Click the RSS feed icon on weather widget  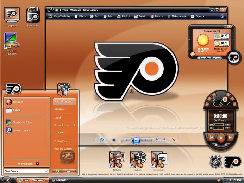[x=193, y=54]
